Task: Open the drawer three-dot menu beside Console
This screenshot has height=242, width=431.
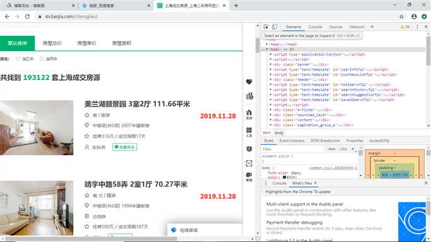Action: click(x=266, y=183)
